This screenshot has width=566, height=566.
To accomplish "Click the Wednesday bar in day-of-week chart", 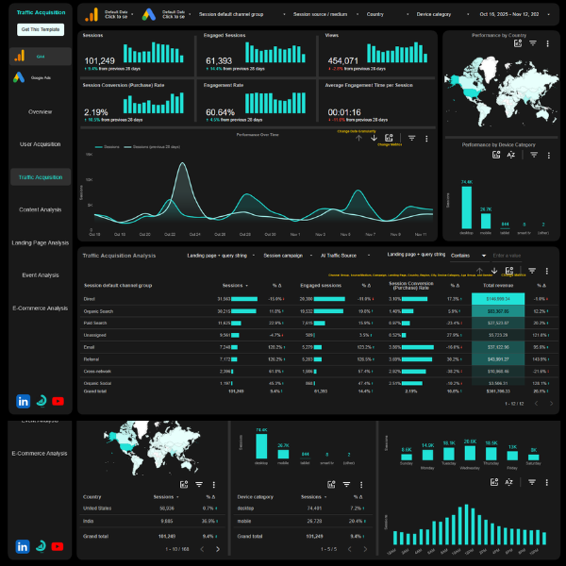I will (470, 453).
